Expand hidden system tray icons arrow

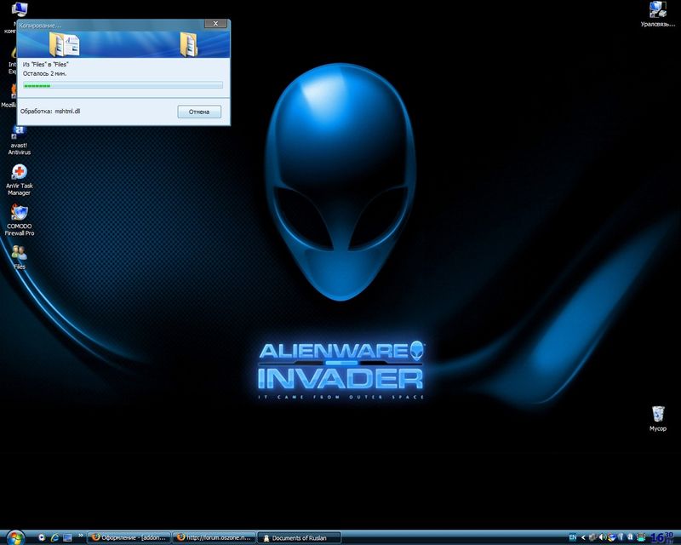[583, 537]
